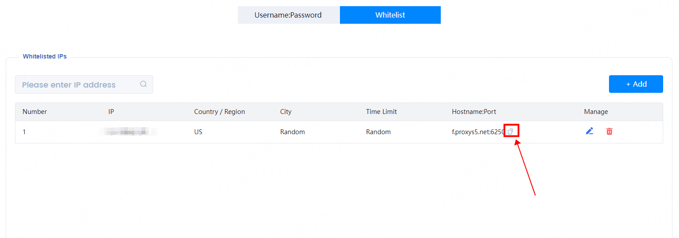Click the Random value under Time Limit
This screenshot has height=238, width=679.
(378, 132)
